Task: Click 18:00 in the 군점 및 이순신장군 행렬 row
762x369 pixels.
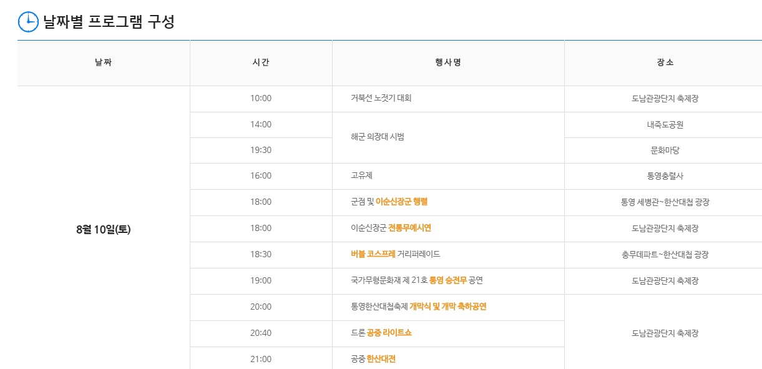Action: [261, 202]
